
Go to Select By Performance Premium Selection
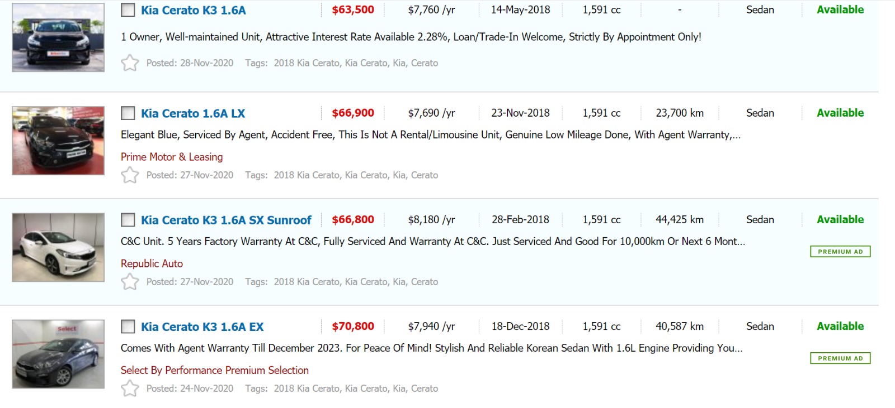(215, 370)
